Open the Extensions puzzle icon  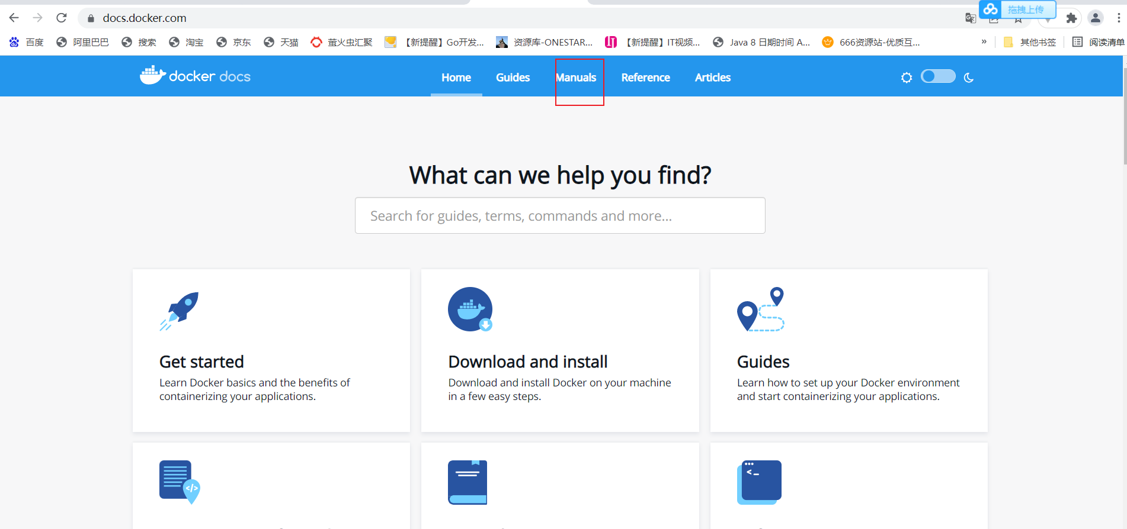click(x=1071, y=18)
